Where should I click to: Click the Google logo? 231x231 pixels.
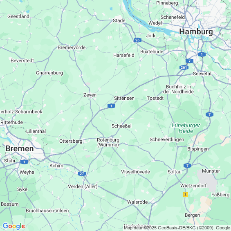[x=14, y=226]
